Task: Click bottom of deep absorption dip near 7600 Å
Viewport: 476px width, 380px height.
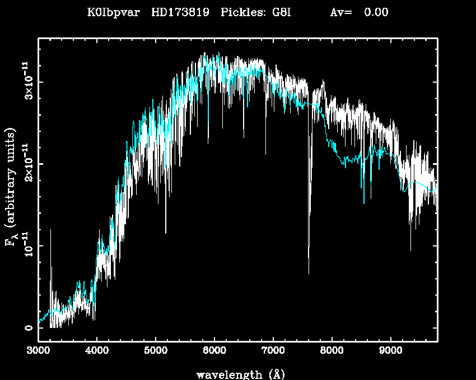Action: 309,273
